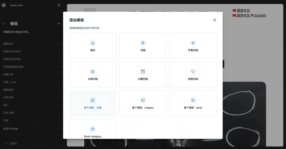Image resolution: width=286 pixels, height=149 pixels.
Task: Open 归档：book in the sidebar list
Action: (31, 82)
